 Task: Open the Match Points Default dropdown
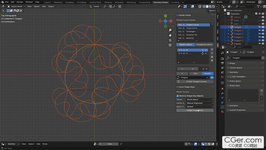(199, 107)
